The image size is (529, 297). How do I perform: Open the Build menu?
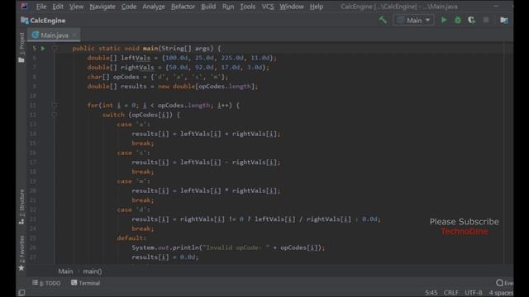[x=208, y=7]
